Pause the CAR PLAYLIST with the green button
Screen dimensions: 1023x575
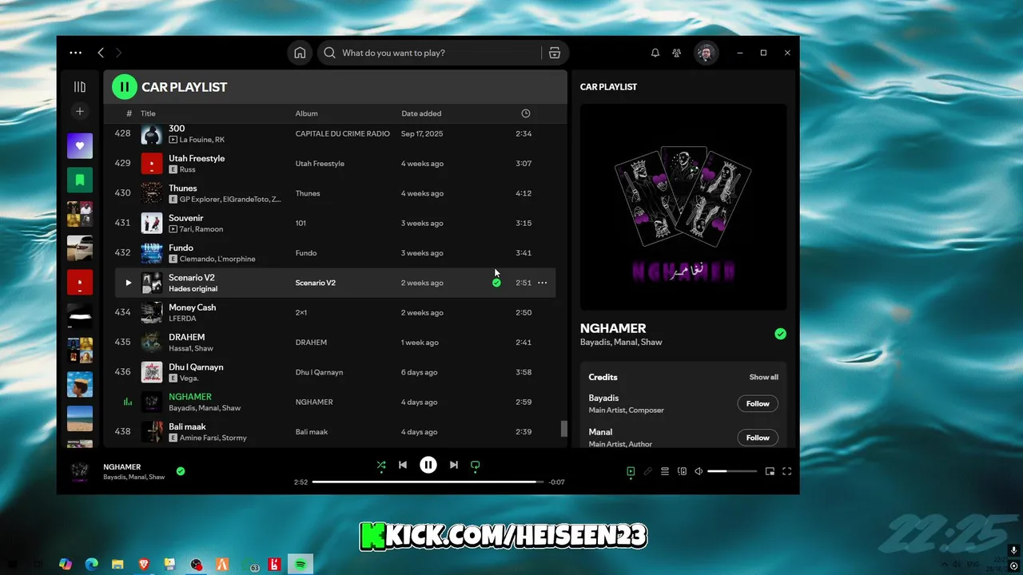pos(124,87)
